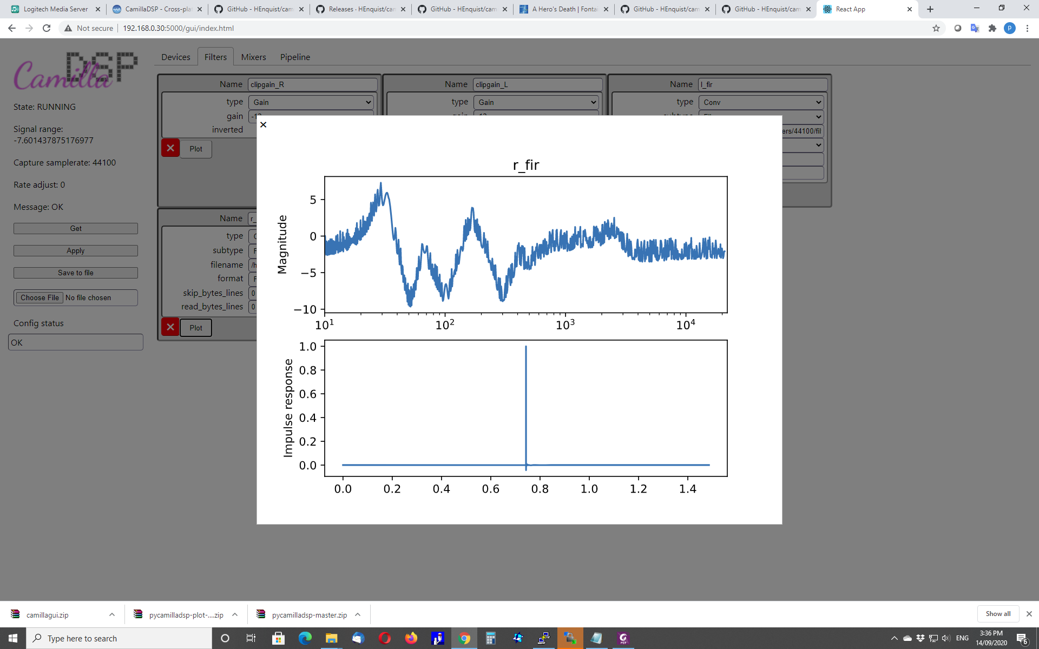Open File Explorer from taskbar

[331, 638]
